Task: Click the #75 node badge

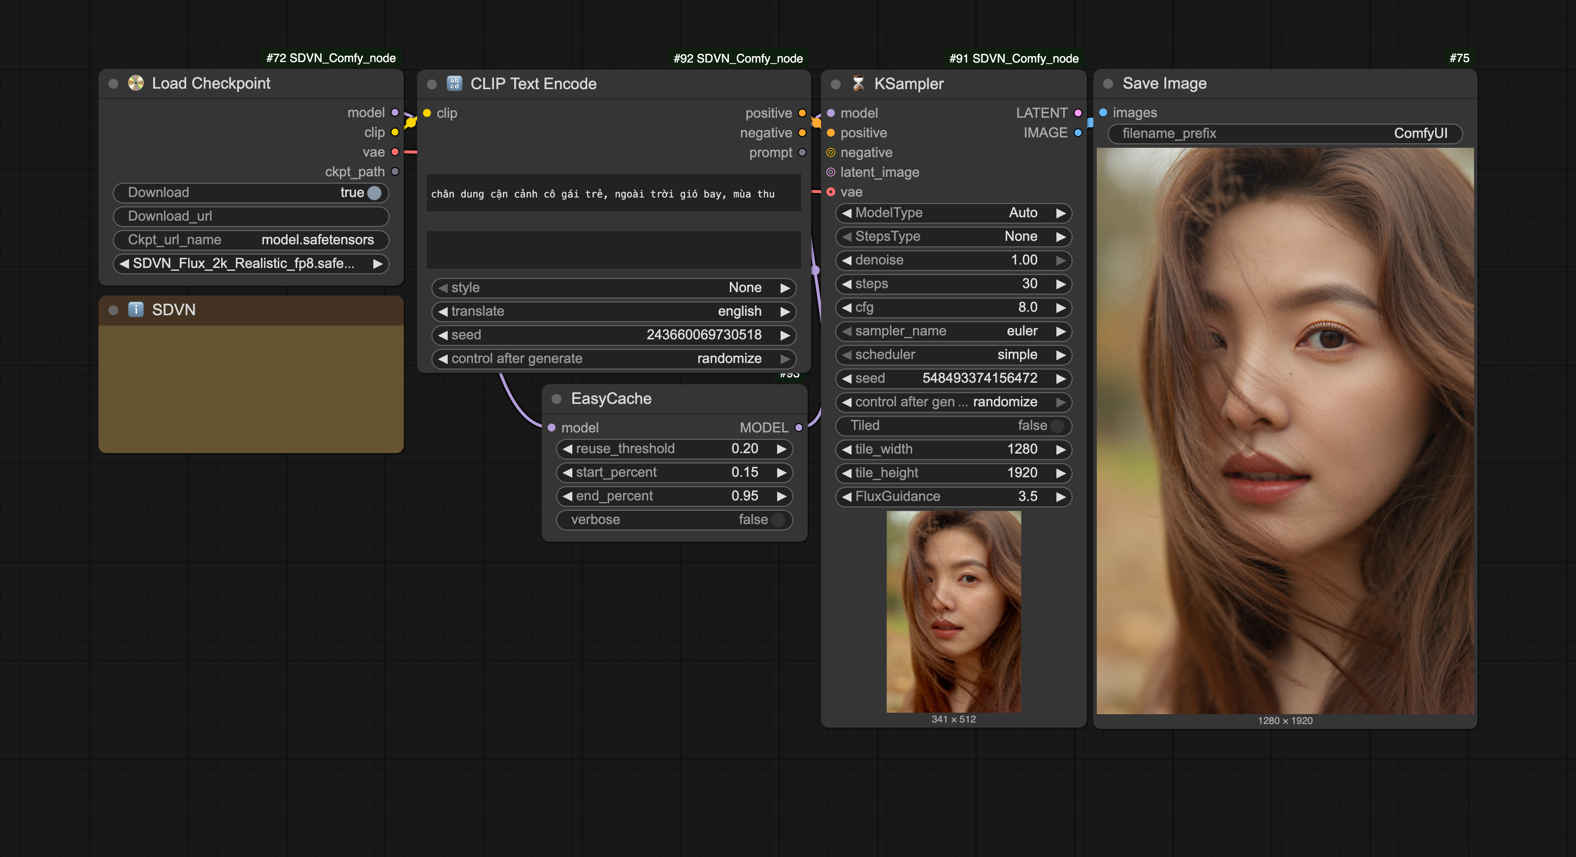Action: coord(1459,58)
